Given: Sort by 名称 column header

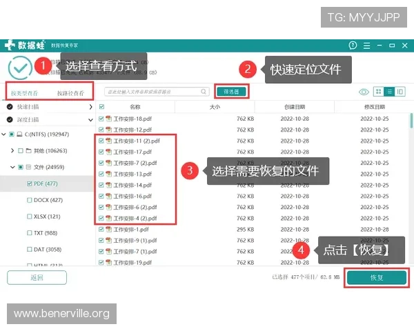Looking at the screenshot, I should pyautogui.click(x=135, y=107).
